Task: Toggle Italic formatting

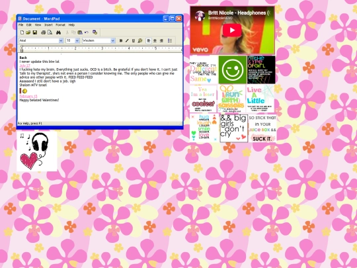Action: (x=127, y=40)
